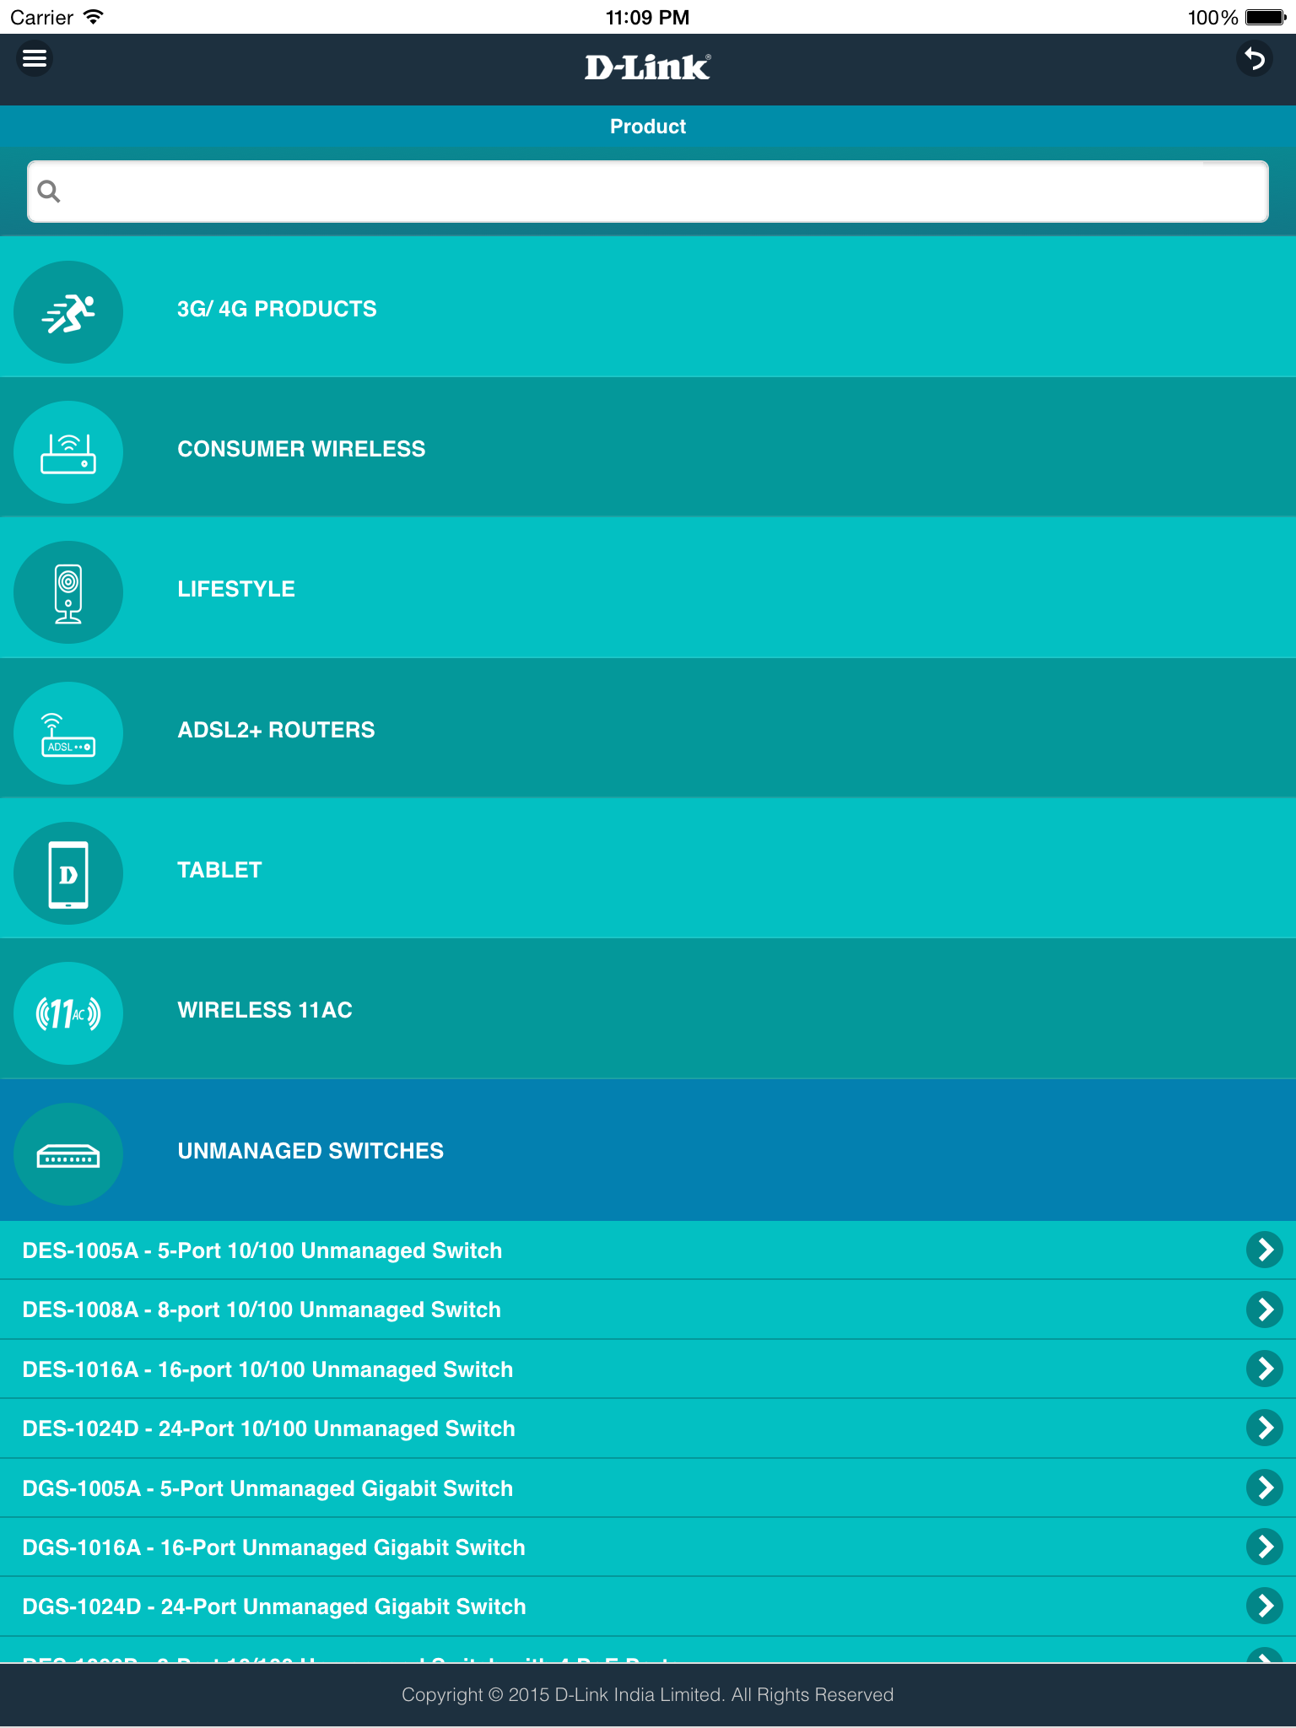
Task: Open DGS-1016A 16-Port Gigabit Switch
Action: point(648,1547)
